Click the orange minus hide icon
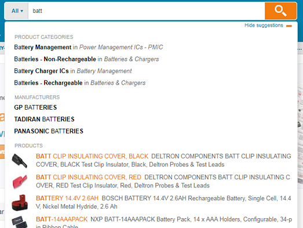This screenshot has width=303, height=228. [x=289, y=26]
